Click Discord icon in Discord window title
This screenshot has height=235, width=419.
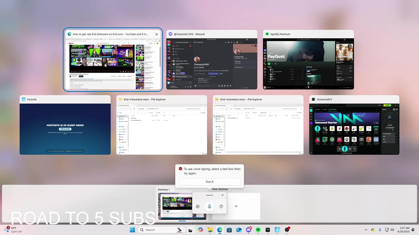click(170, 34)
